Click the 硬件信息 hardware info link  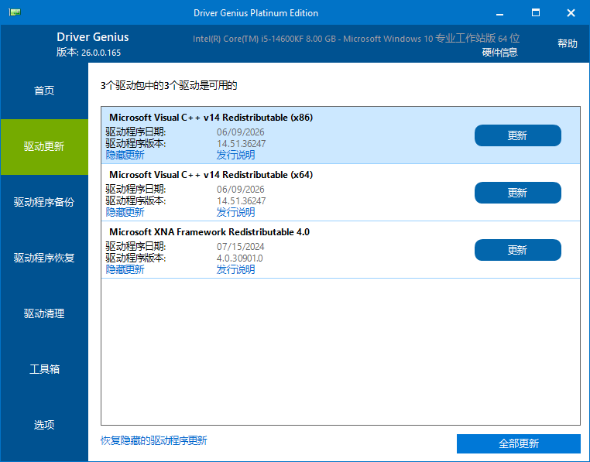click(499, 53)
